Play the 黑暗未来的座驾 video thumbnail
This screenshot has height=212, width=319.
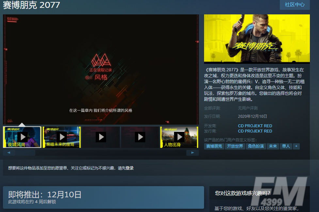click(62, 137)
